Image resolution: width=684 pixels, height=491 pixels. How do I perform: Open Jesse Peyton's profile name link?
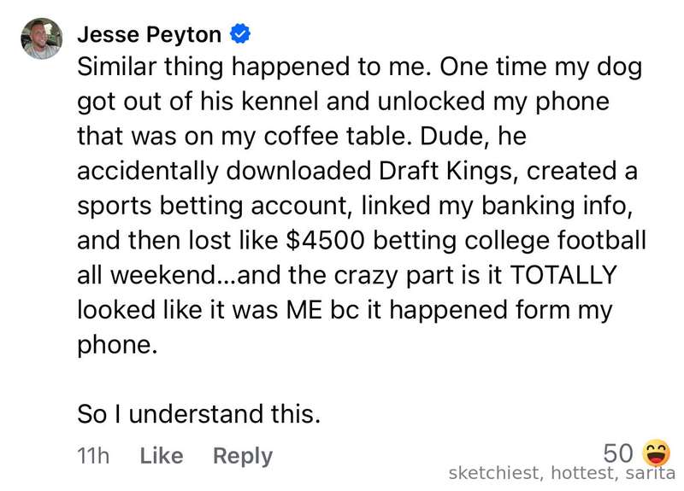click(x=149, y=34)
